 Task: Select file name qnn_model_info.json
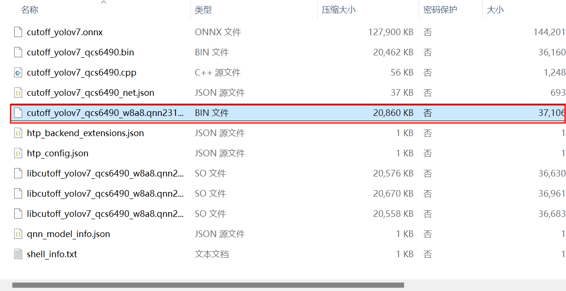tap(69, 234)
